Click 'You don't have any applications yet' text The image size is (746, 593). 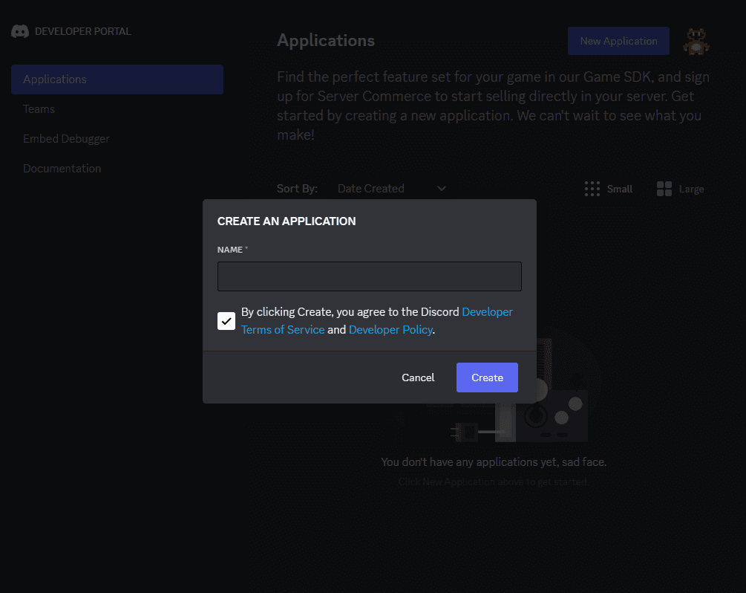[494, 462]
